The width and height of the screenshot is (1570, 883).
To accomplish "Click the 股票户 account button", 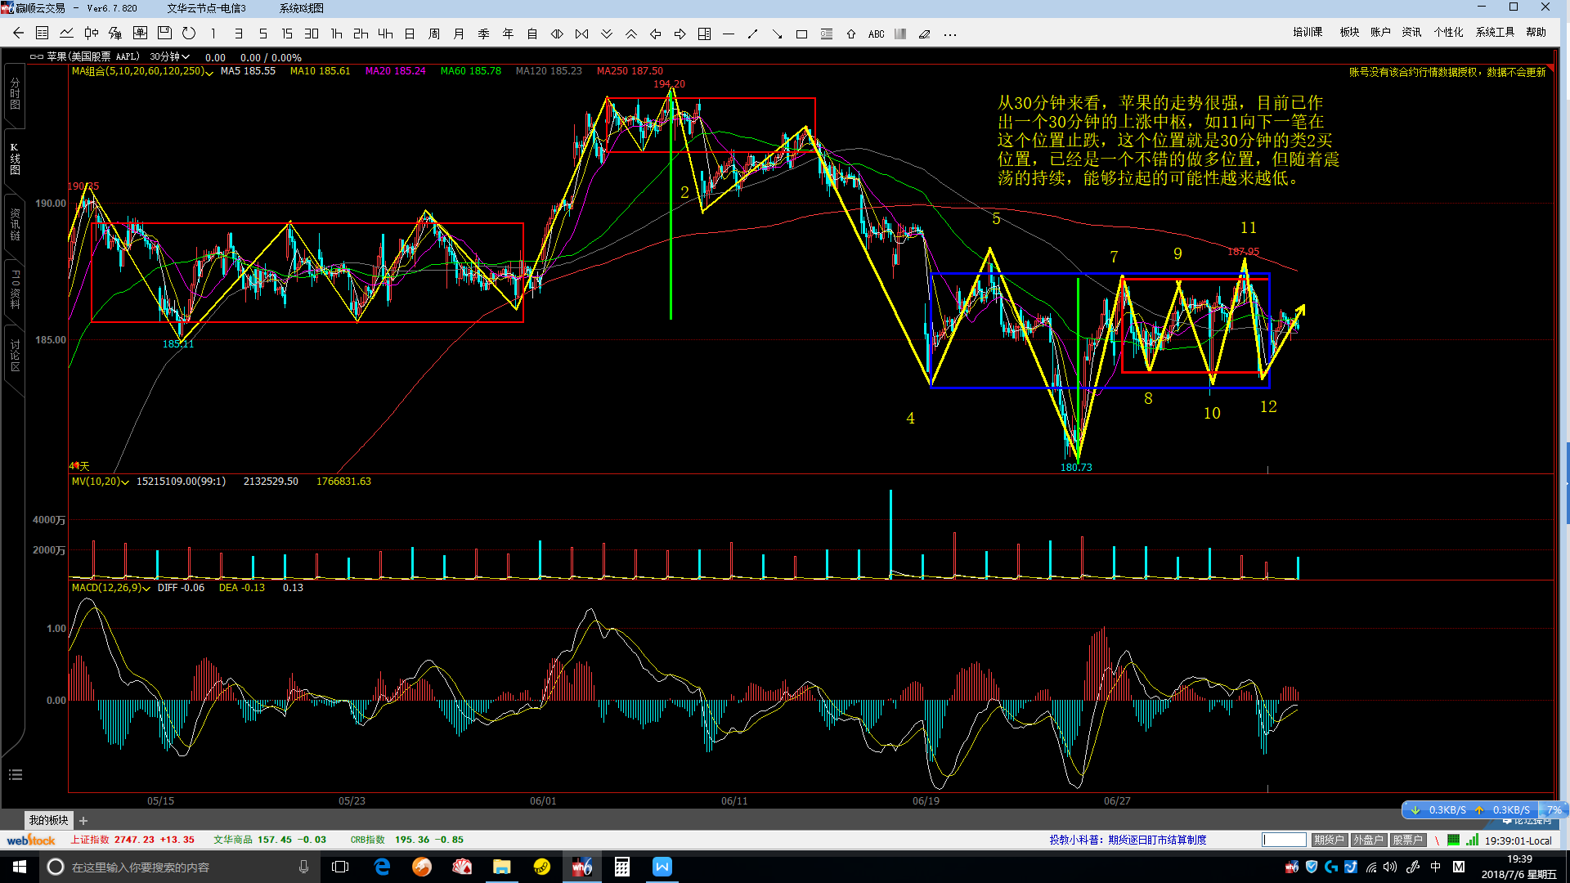I will (1406, 840).
